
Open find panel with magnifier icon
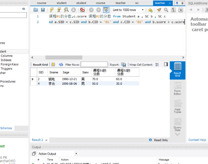click(166, 10)
